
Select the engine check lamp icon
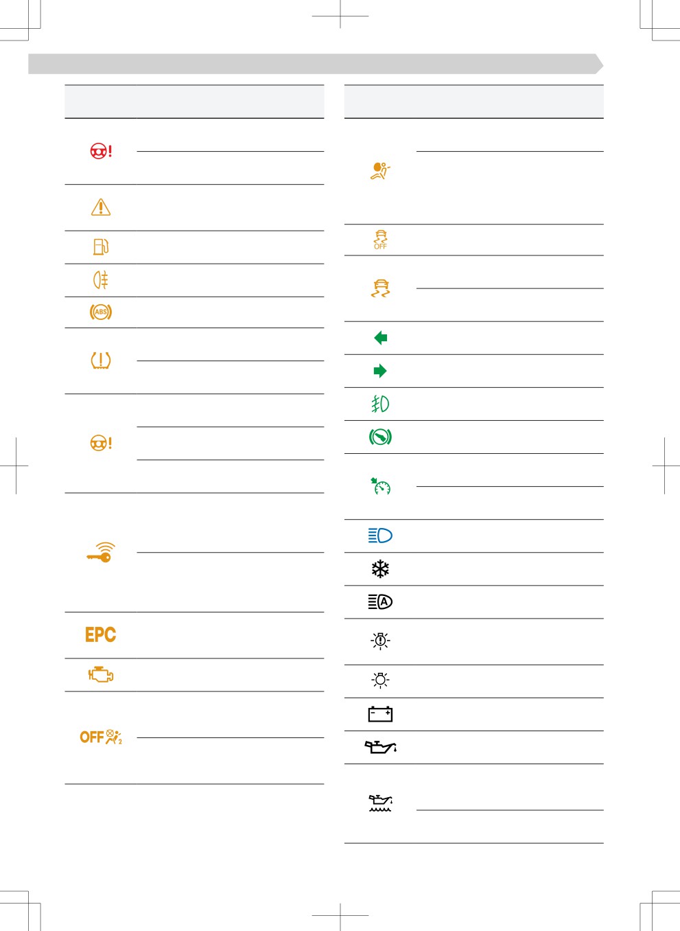click(x=101, y=675)
